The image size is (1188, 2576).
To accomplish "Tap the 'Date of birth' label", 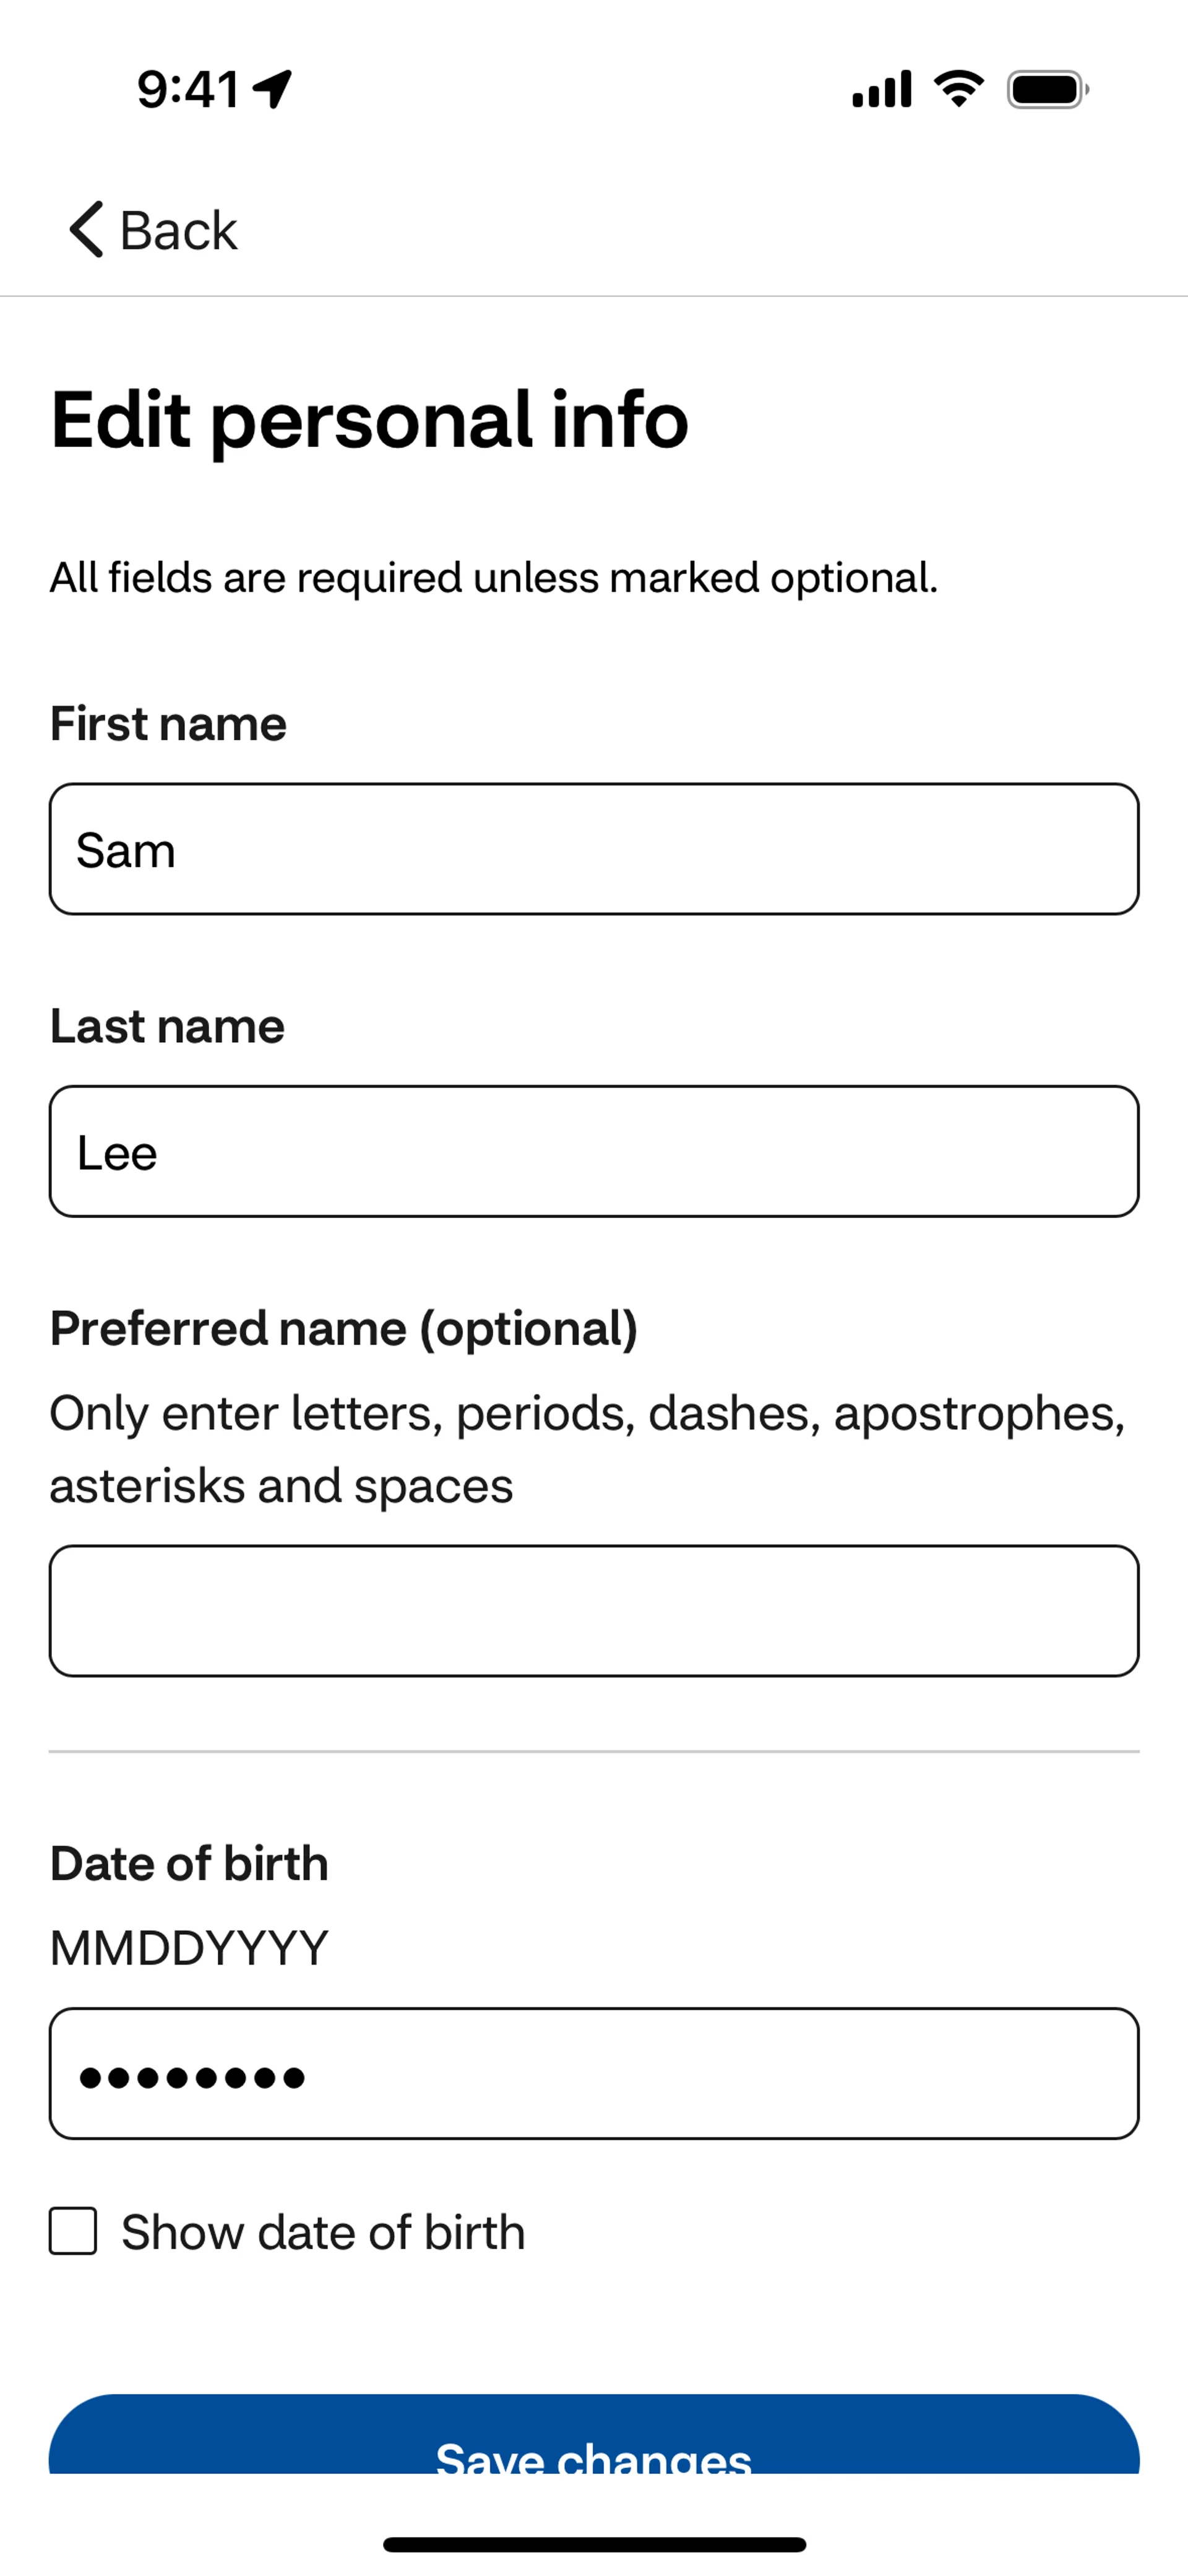I will pos(189,1863).
